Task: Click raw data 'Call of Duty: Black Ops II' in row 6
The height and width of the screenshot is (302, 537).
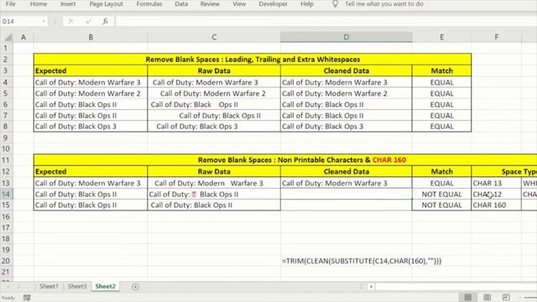Action: [x=214, y=104]
